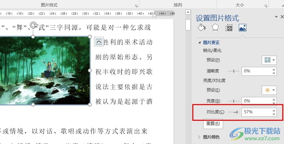Click the image rotation handle

point(34,25)
